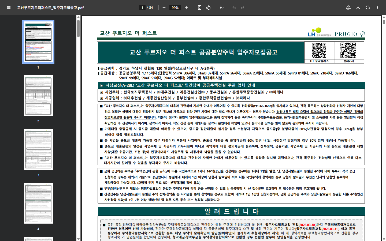
Task: Click the fit to page icon
Action: point(200,7)
